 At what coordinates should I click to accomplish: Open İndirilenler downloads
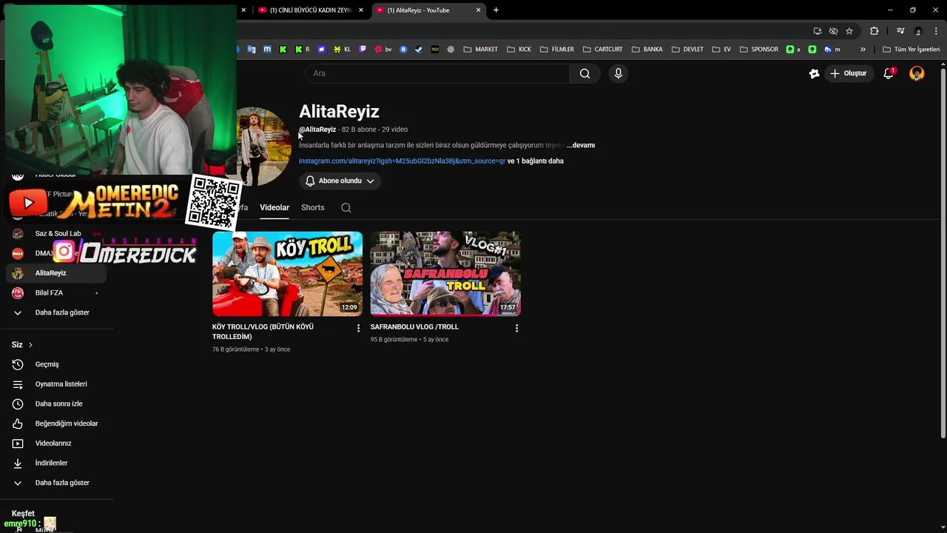click(x=56, y=463)
